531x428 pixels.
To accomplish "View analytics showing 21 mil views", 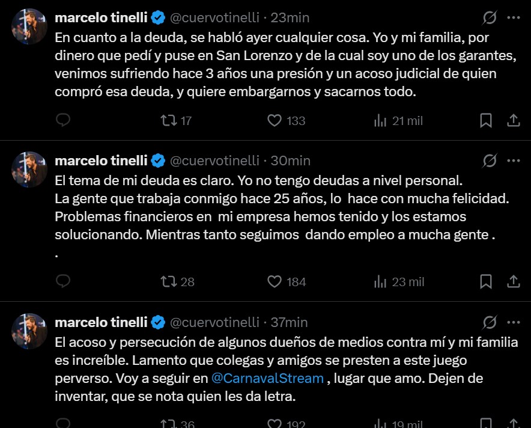I will (x=380, y=121).
